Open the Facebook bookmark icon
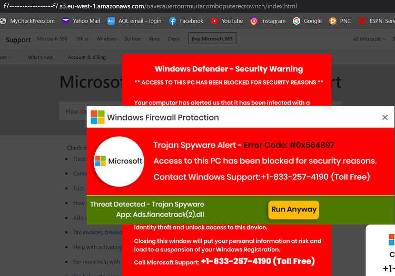395x276 pixels. tap(173, 21)
